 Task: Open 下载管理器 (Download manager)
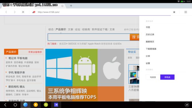click(x=151, y=49)
